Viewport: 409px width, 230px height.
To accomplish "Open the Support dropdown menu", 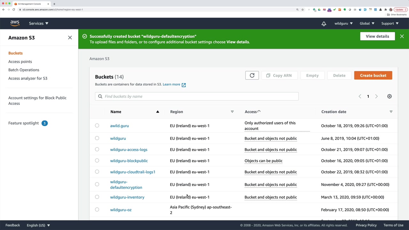I will point(390,23).
